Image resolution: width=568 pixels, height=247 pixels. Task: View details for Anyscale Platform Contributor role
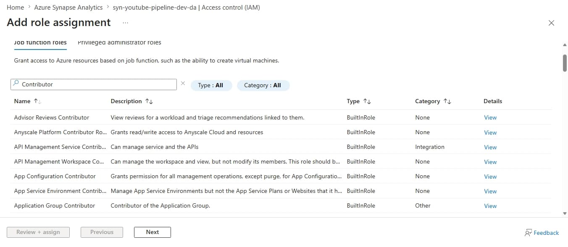[x=490, y=133]
